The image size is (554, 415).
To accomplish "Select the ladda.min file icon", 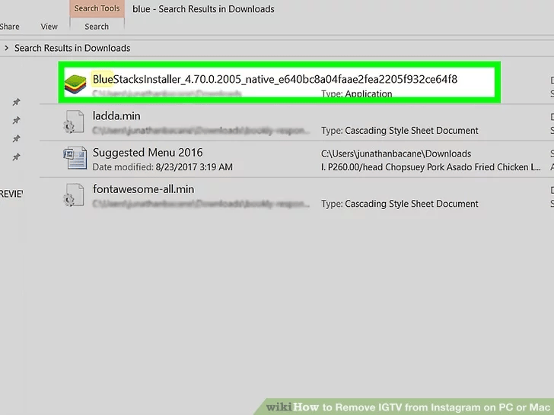I will 74,122.
